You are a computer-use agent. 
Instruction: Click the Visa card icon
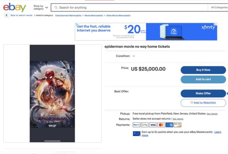coord(153,125)
